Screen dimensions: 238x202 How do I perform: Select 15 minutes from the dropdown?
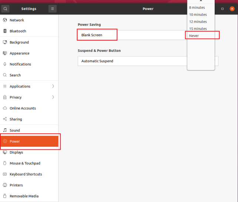pyautogui.click(x=201, y=29)
